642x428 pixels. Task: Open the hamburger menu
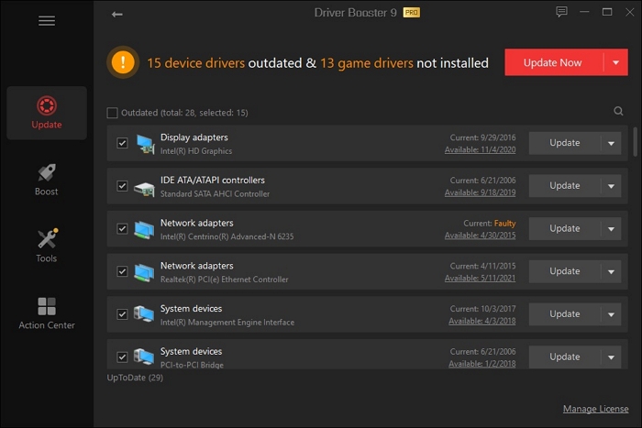pyautogui.click(x=47, y=21)
